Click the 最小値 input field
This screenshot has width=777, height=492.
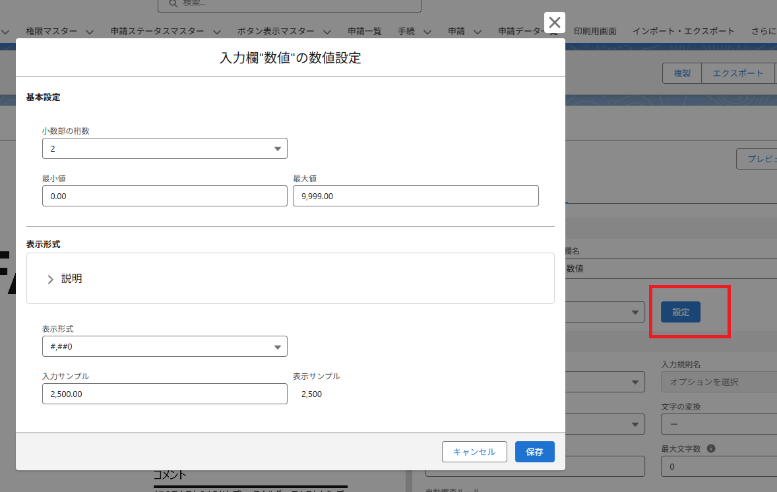pos(164,197)
